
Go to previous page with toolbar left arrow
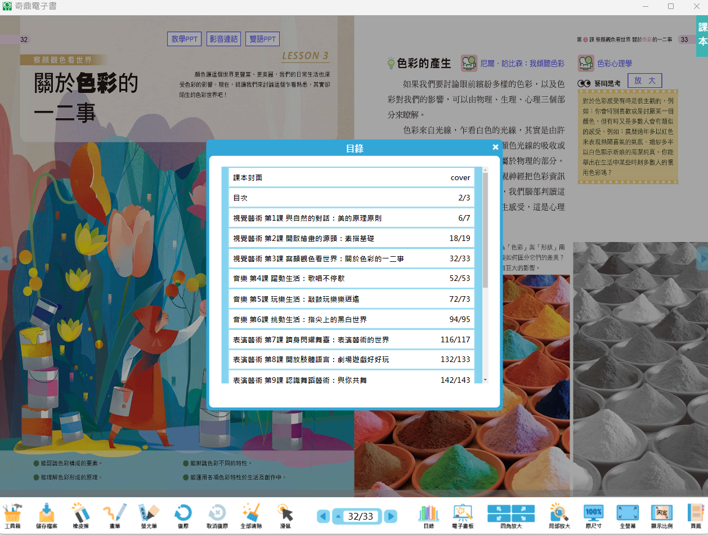coord(323,516)
